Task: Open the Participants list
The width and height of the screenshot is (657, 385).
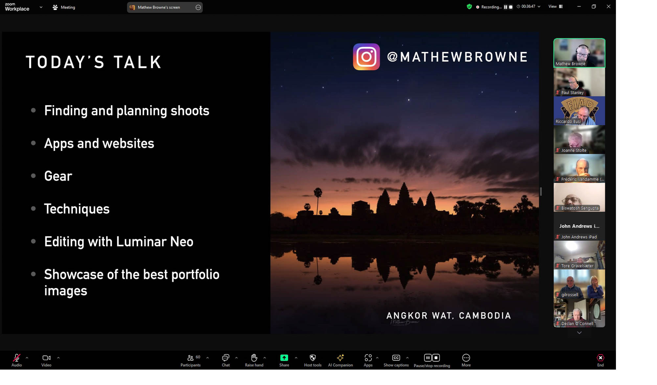Action: click(191, 360)
